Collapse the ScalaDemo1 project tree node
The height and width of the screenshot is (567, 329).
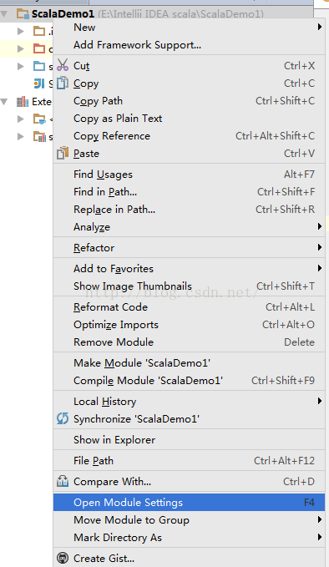pos(4,14)
